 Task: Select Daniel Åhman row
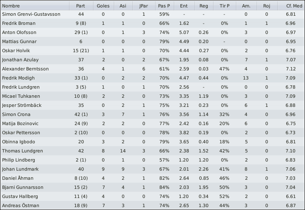tap(152, 178)
